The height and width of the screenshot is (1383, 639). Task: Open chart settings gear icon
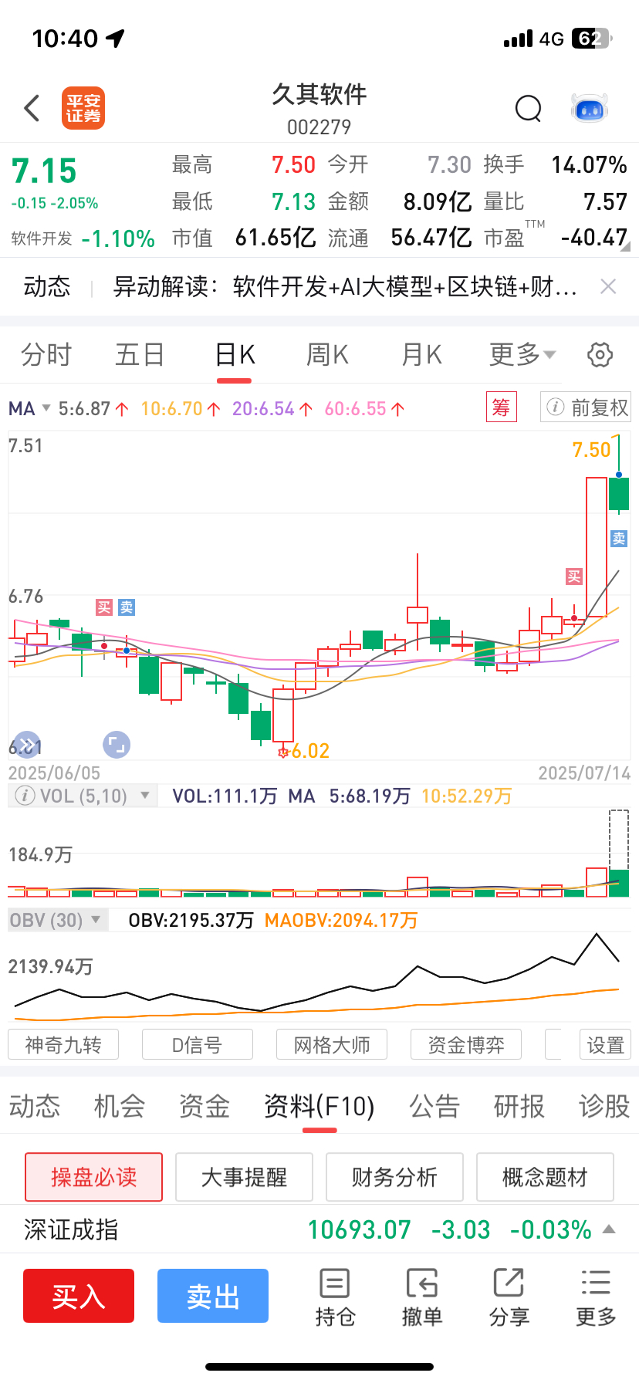(x=600, y=355)
